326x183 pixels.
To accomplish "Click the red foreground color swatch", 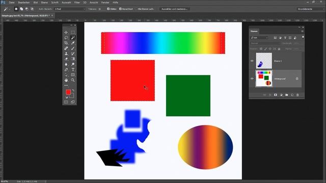I will tap(68, 92).
